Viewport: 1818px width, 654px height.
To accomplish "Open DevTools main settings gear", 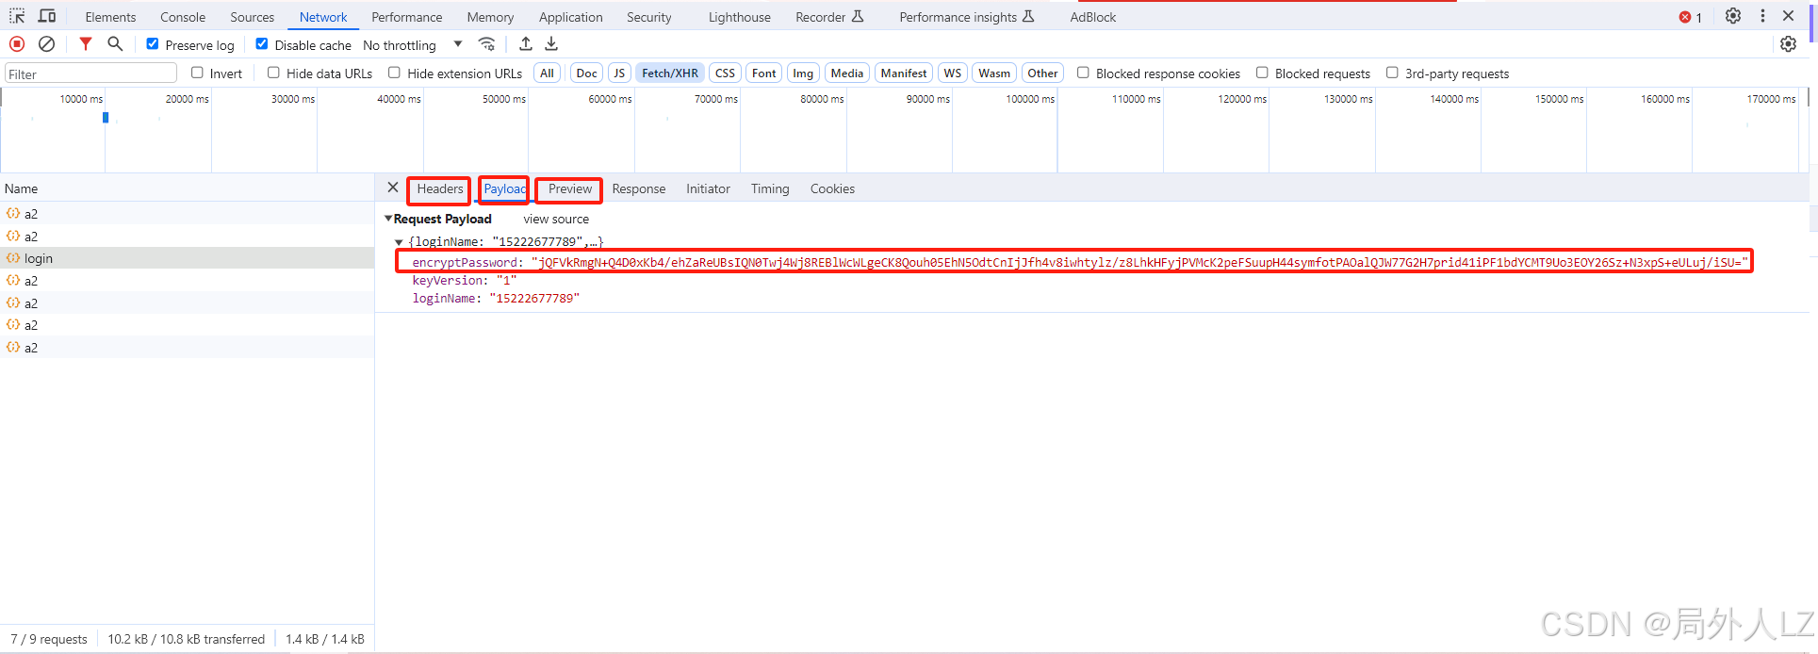I will [x=1733, y=16].
